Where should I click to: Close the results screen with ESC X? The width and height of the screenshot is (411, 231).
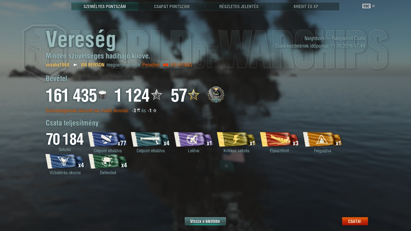(x=369, y=6)
